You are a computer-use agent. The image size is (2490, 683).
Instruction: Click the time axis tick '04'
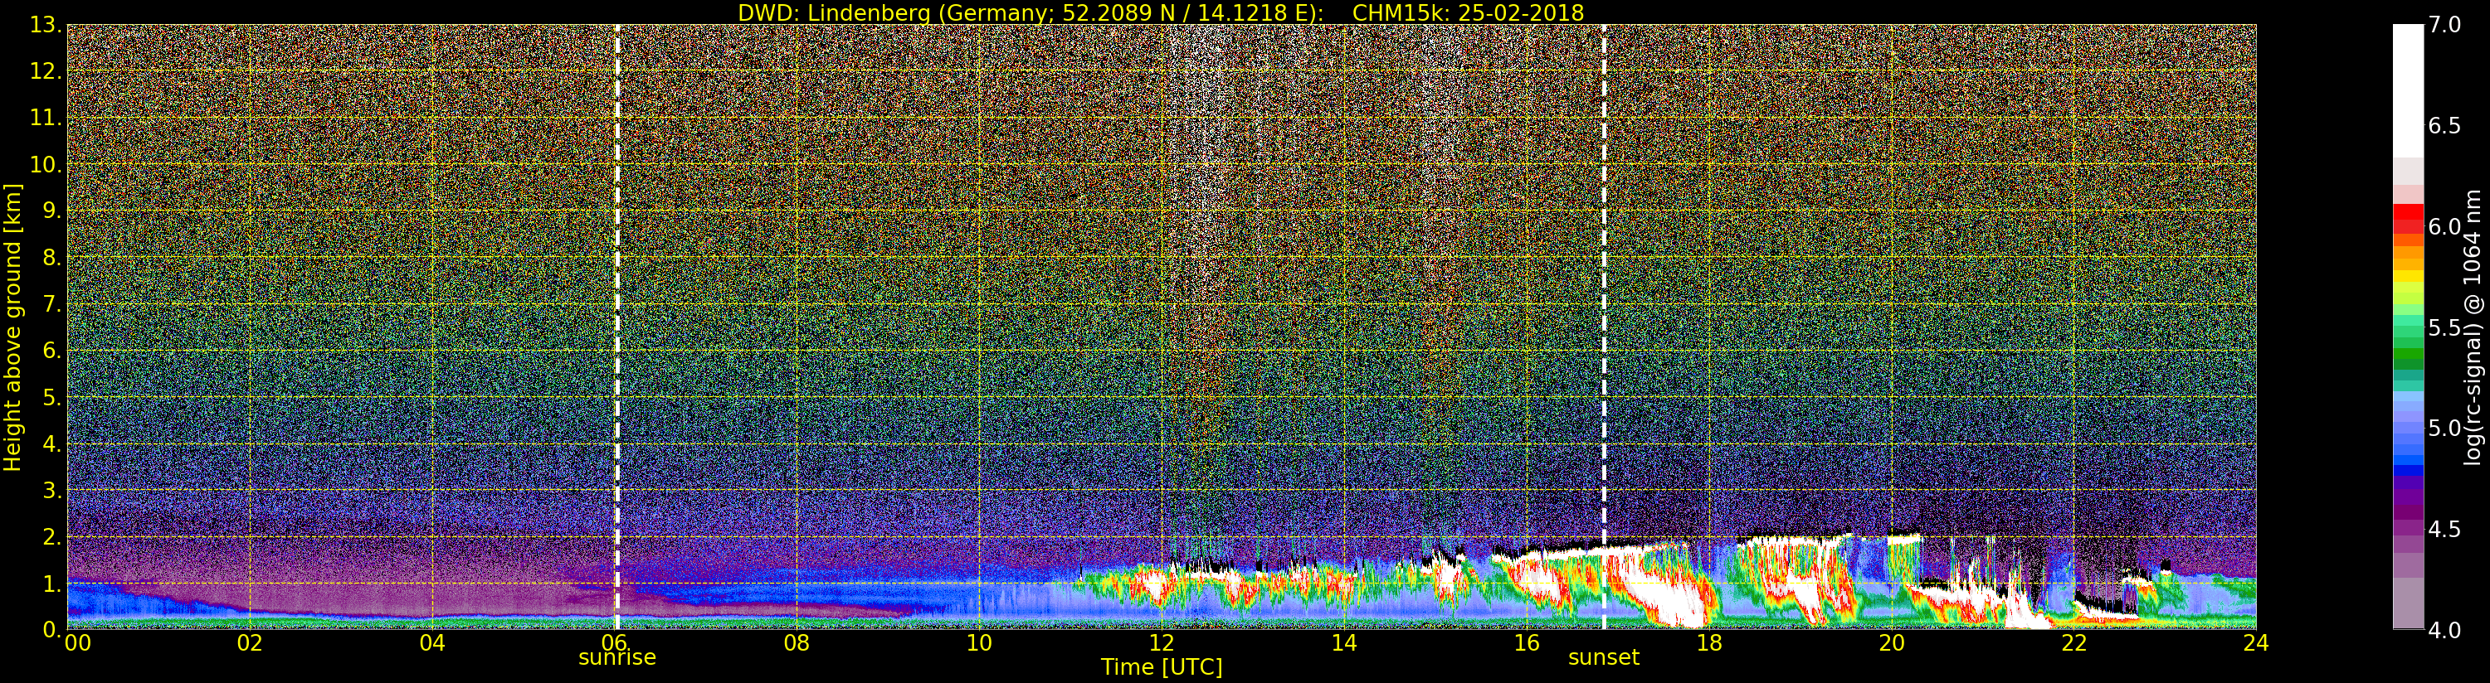(x=432, y=643)
